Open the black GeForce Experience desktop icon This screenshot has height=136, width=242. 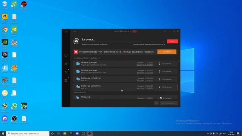5,44
